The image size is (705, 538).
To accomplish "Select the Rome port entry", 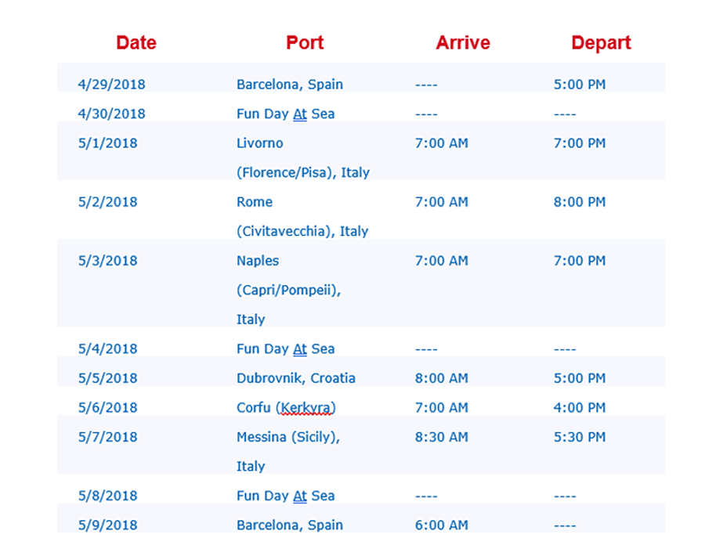I will click(x=255, y=202).
